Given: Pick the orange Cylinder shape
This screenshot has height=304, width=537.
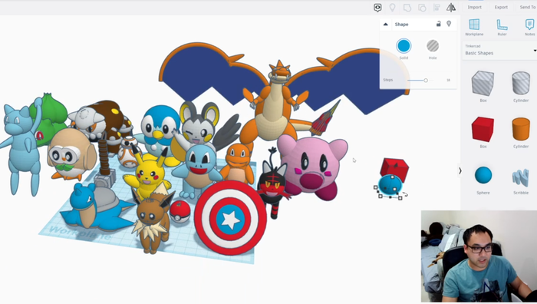Looking at the screenshot, I should [x=521, y=129].
